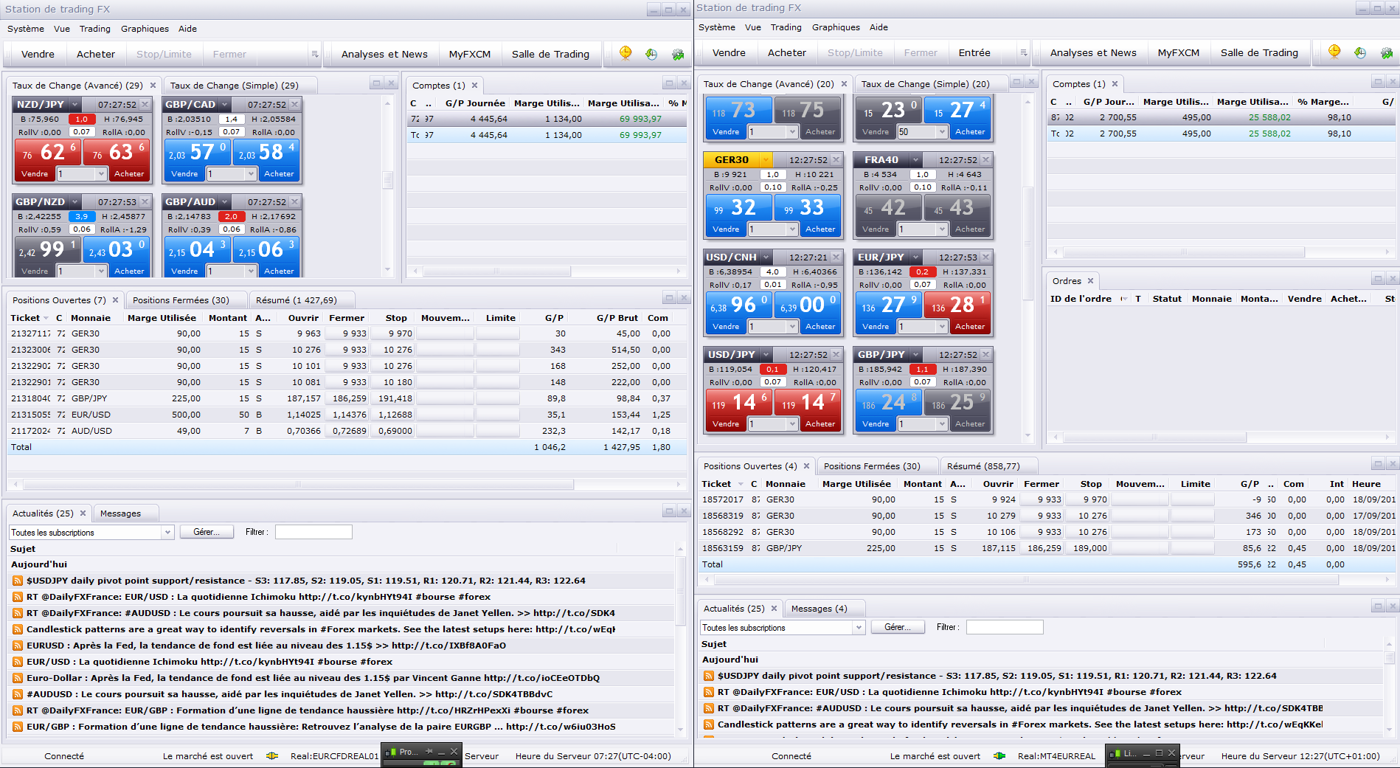
Task: Open the amount dropdown on the USD/CNH tile
Action: tap(792, 326)
